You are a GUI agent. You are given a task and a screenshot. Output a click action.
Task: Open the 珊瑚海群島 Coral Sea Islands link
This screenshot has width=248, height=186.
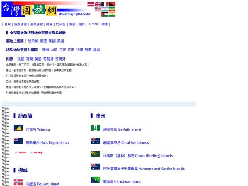coord(126,143)
